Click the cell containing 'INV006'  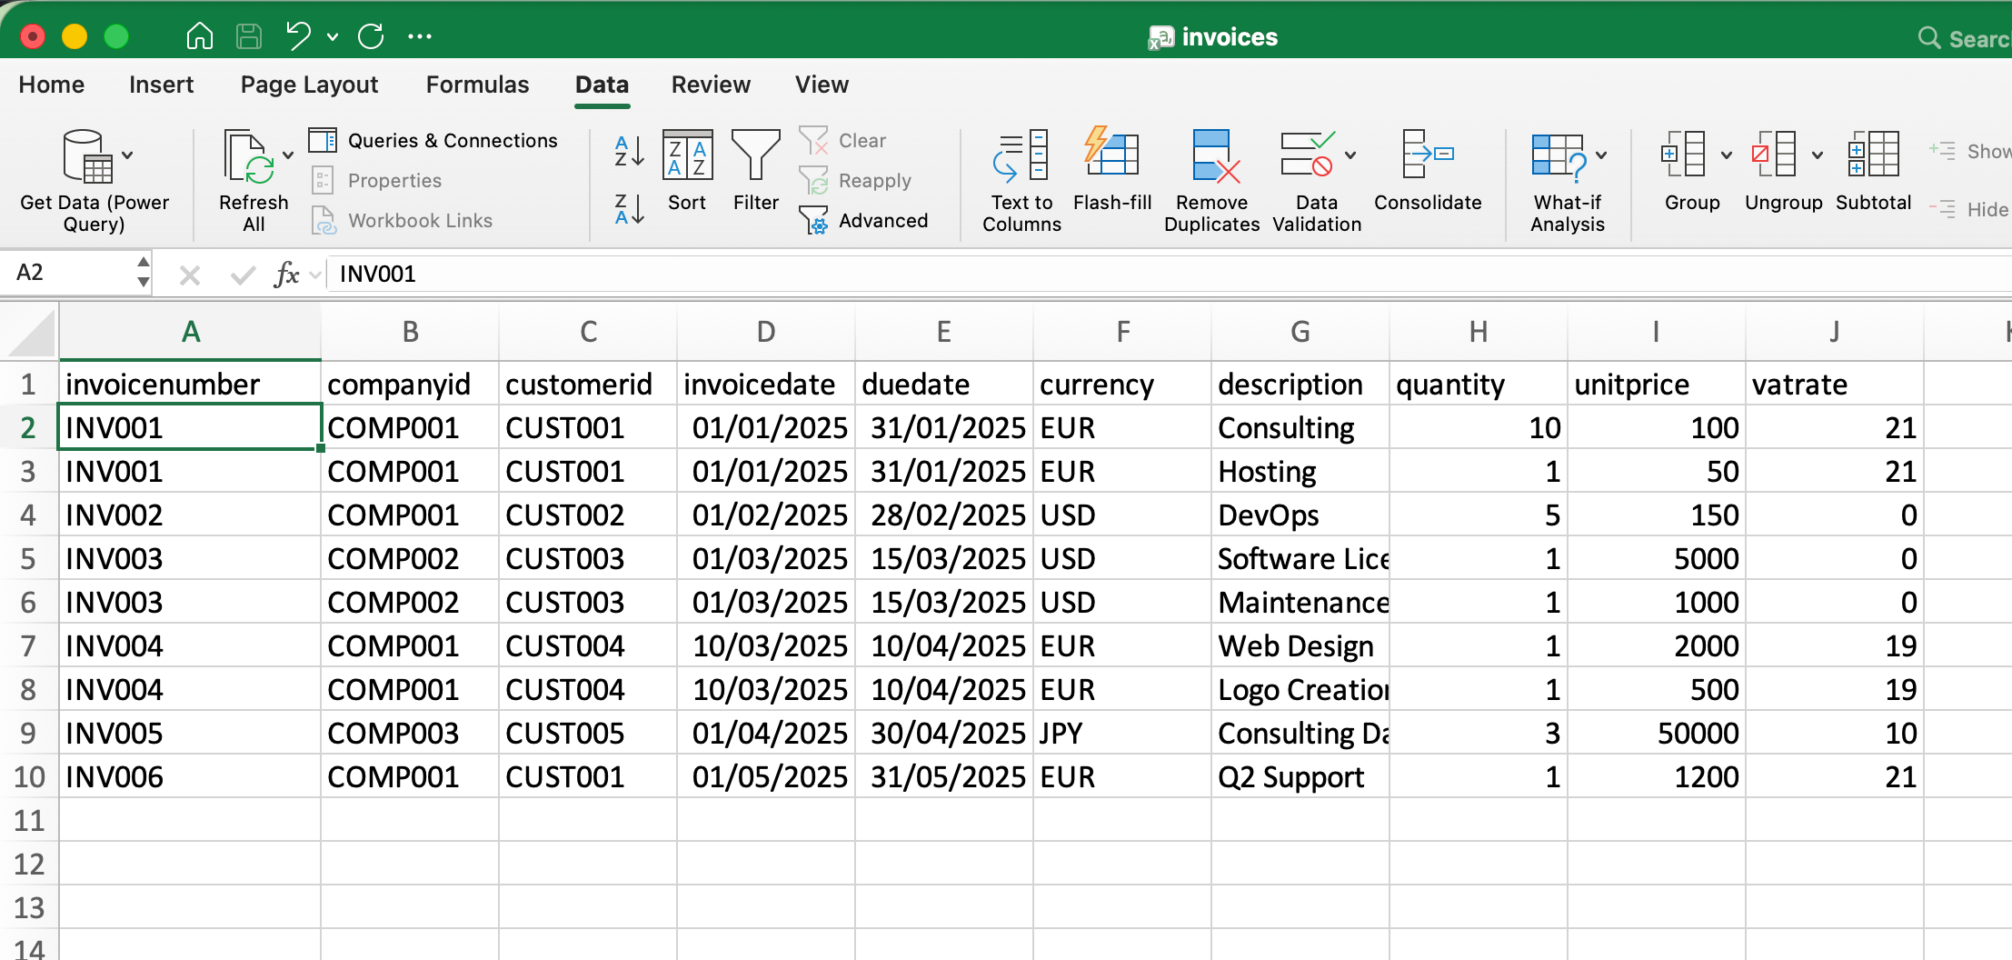tap(190, 776)
